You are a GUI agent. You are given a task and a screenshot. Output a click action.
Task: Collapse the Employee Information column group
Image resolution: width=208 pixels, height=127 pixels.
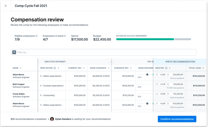[111, 62]
